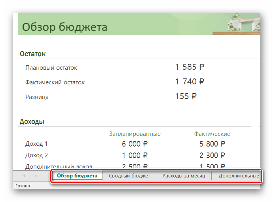The height and width of the screenshot is (202, 273).
Task: Select the Фактические column header
Action: [x=212, y=134]
